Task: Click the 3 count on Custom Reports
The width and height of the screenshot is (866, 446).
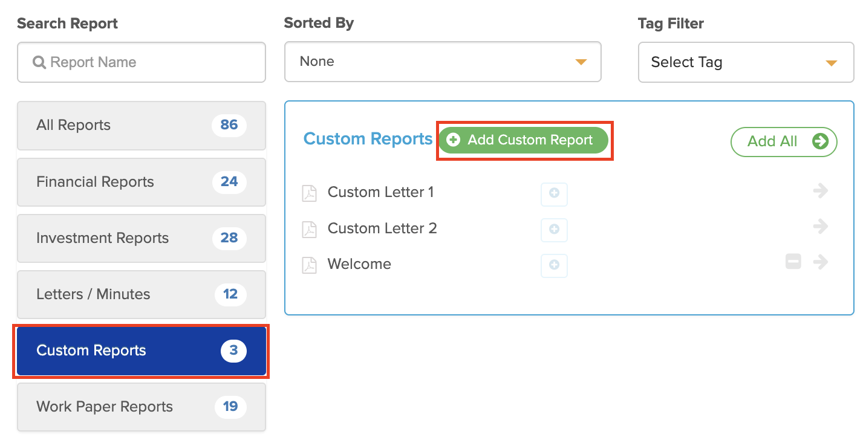Action: coord(233,351)
